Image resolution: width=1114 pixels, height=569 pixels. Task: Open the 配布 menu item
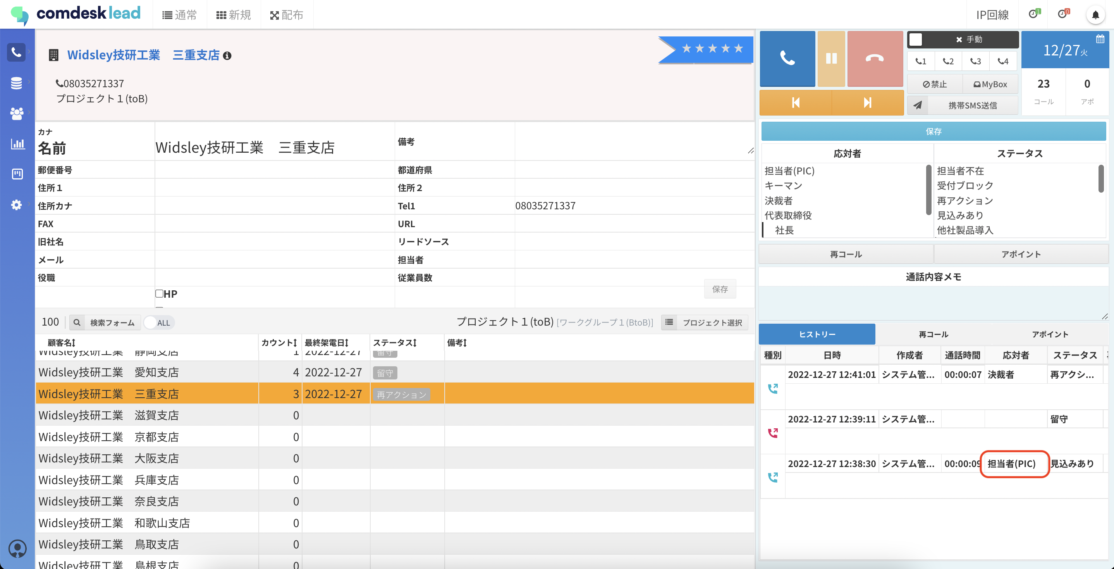[x=286, y=15]
